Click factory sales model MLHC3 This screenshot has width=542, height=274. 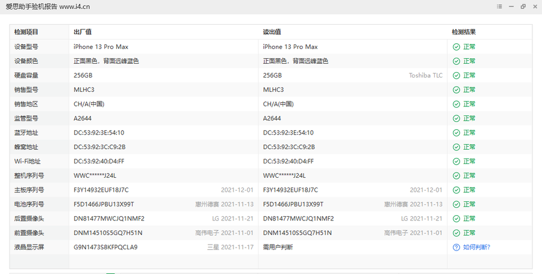click(84, 90)
